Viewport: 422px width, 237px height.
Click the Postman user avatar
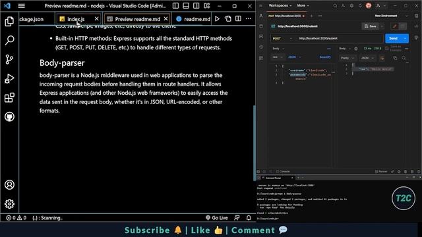(x=369, y=5)
